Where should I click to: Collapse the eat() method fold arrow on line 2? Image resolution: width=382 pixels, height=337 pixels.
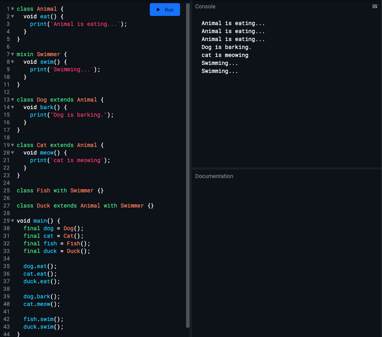point(12,16)
